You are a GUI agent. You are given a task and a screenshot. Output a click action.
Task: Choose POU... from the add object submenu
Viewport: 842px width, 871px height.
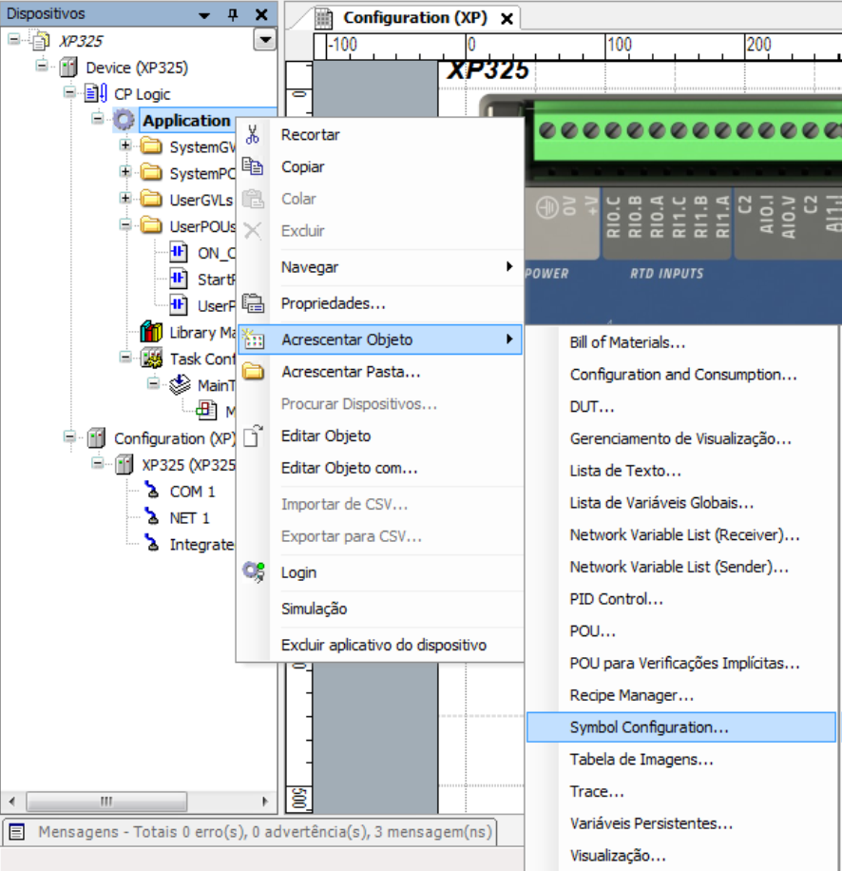[x=593, y=631]
